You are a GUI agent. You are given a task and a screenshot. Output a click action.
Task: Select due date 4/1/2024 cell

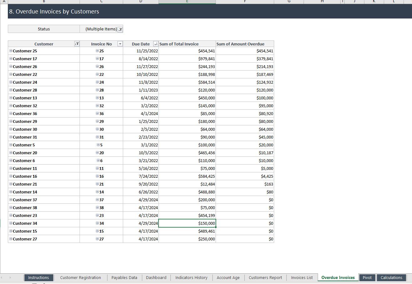coord(141,113)
